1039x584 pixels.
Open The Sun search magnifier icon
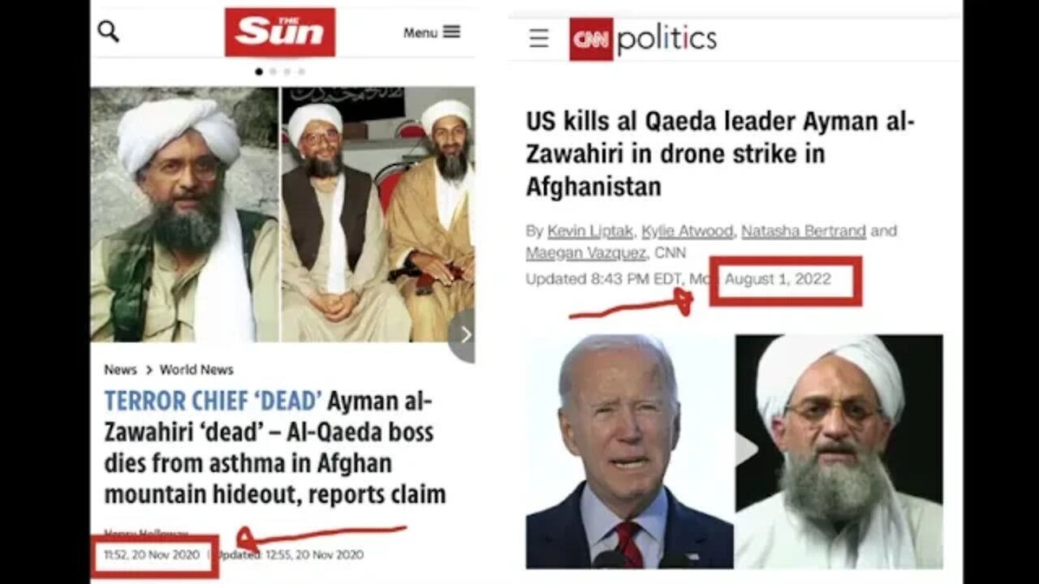click(x=108, y=32)
